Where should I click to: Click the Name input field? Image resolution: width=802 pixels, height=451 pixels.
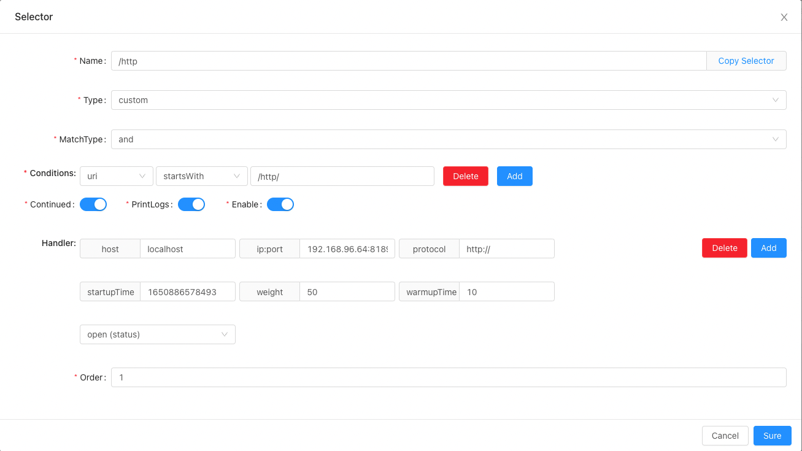click(408, 61)
